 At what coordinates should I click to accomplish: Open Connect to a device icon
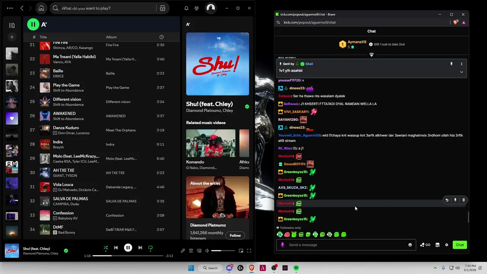pyautogui.click(x=199, y=251)
